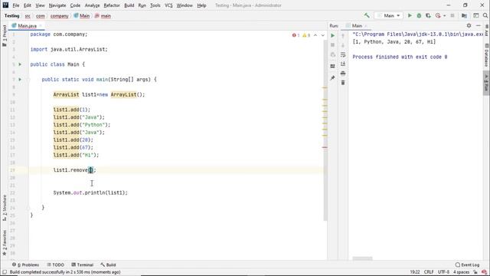Open Run panel settings gear
The width and height of the screenshot is (490, 276).
[469, 25]
